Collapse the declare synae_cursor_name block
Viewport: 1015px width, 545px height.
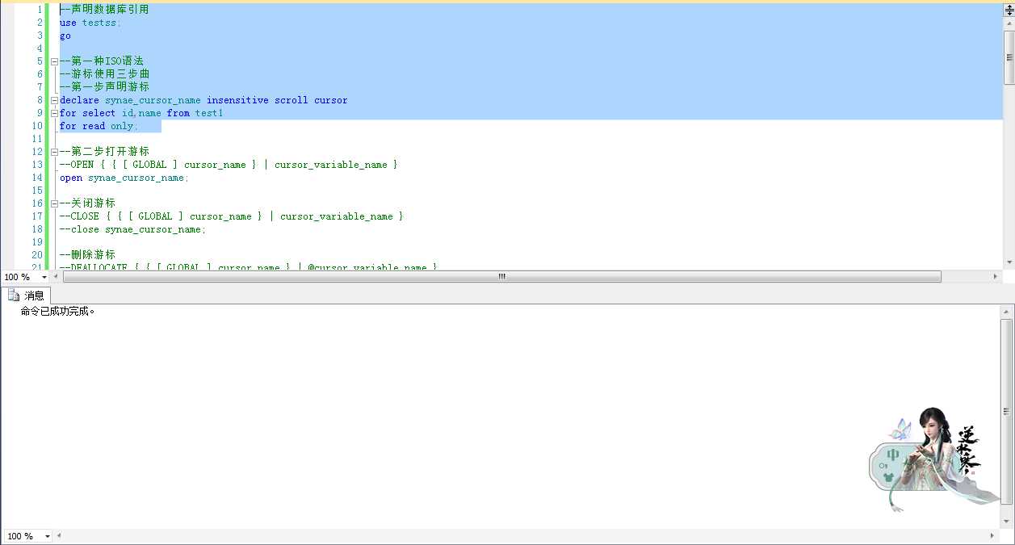(54, 100)
